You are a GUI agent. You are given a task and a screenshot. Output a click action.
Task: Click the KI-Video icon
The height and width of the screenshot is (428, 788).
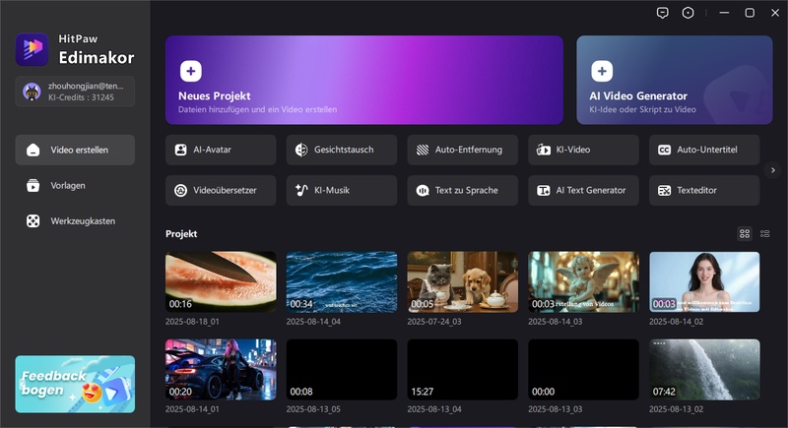[544, 150]
